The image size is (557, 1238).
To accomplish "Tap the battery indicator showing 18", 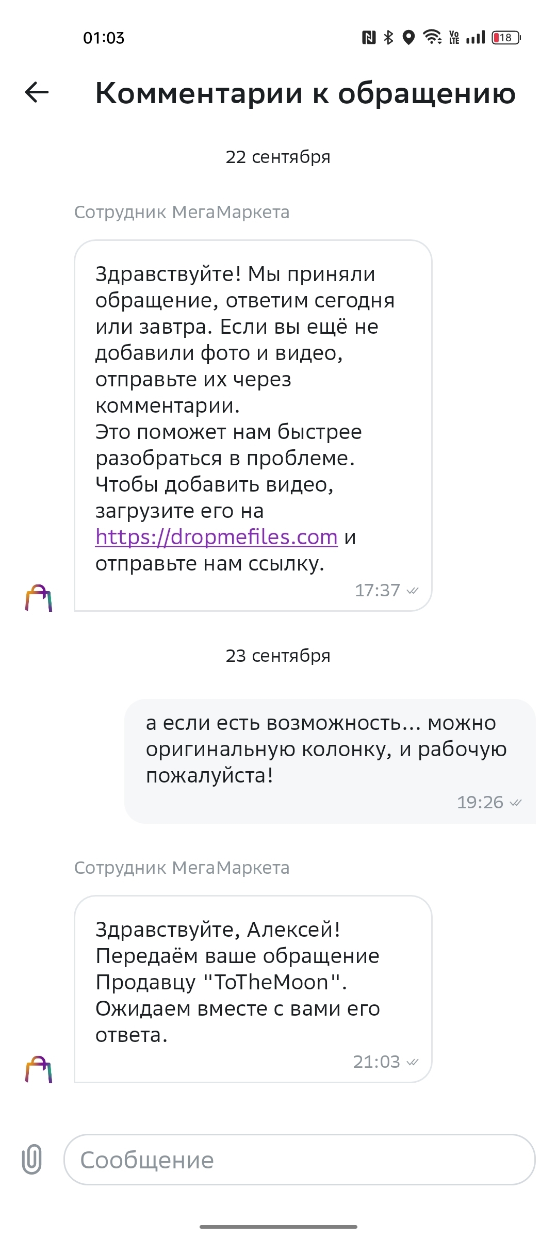I will coord(506,38).
